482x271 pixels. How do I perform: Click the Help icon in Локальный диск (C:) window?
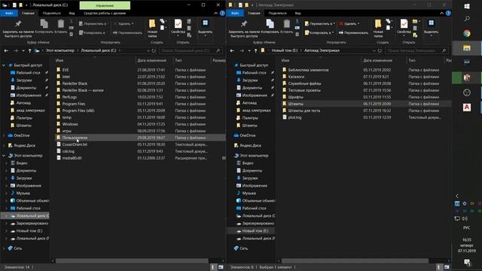(x=222, y=14)
